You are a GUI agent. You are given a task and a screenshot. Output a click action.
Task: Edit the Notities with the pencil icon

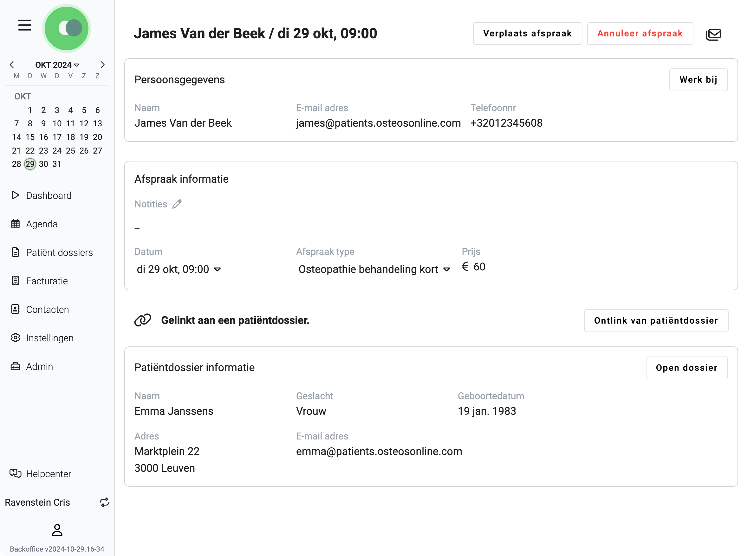[177, 204]
